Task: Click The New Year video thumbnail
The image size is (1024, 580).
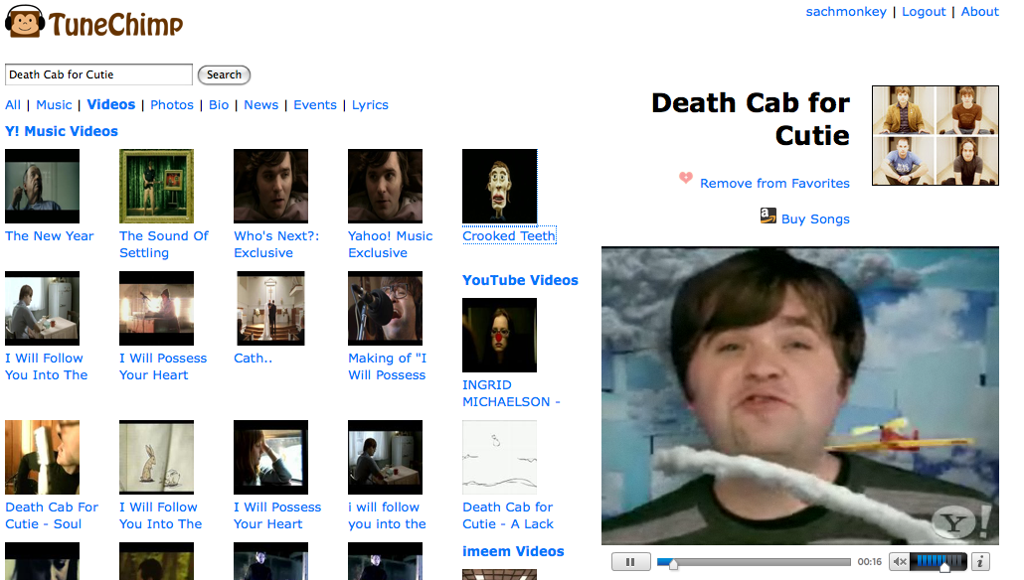Action: (x=43, y=187)
